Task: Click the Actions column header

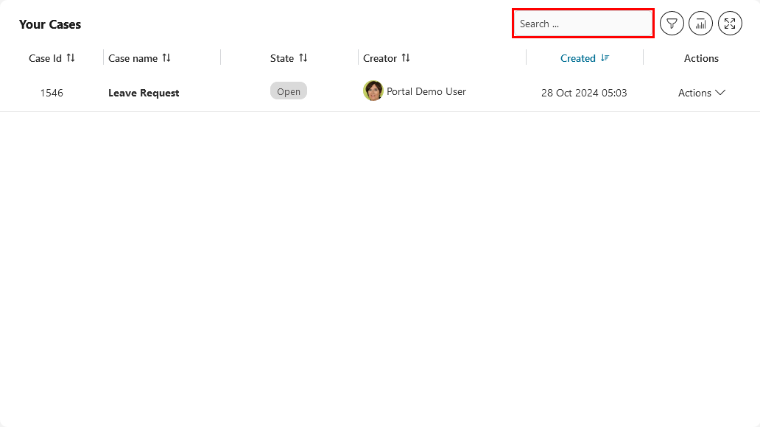Action: (701, 58)
